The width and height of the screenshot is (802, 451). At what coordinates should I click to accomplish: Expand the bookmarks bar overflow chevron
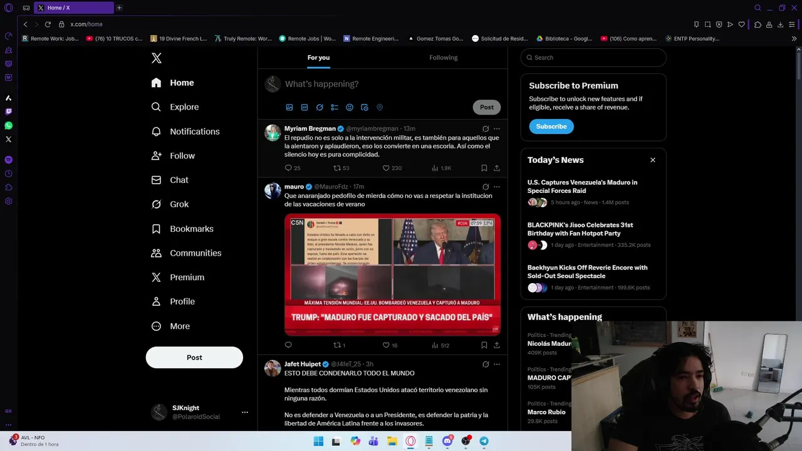coord(794,39)
